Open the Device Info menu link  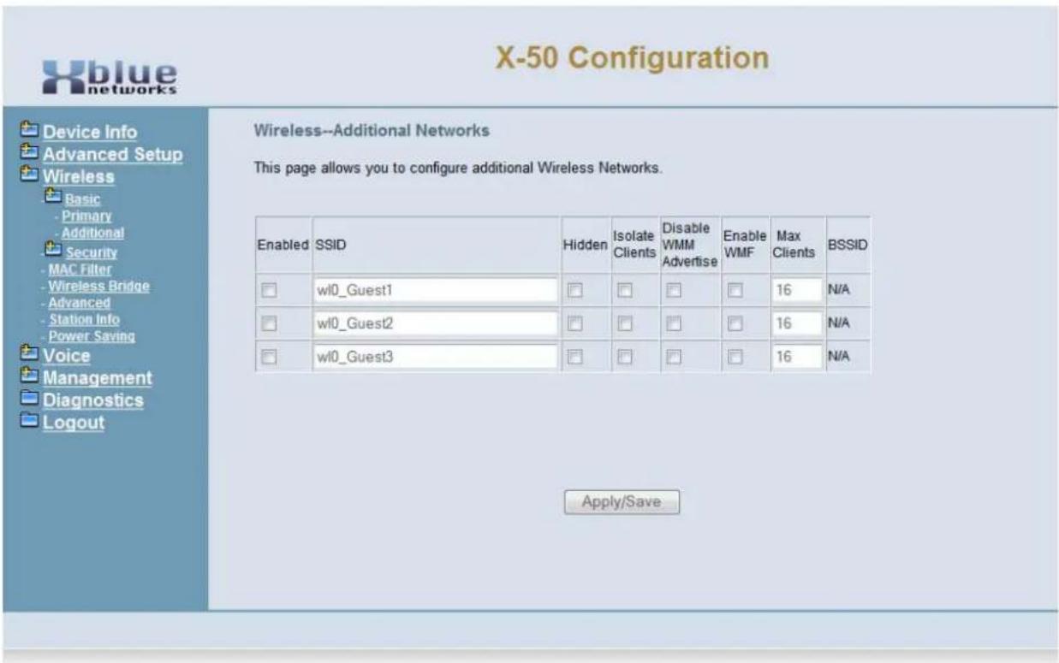tap(90, 133)
